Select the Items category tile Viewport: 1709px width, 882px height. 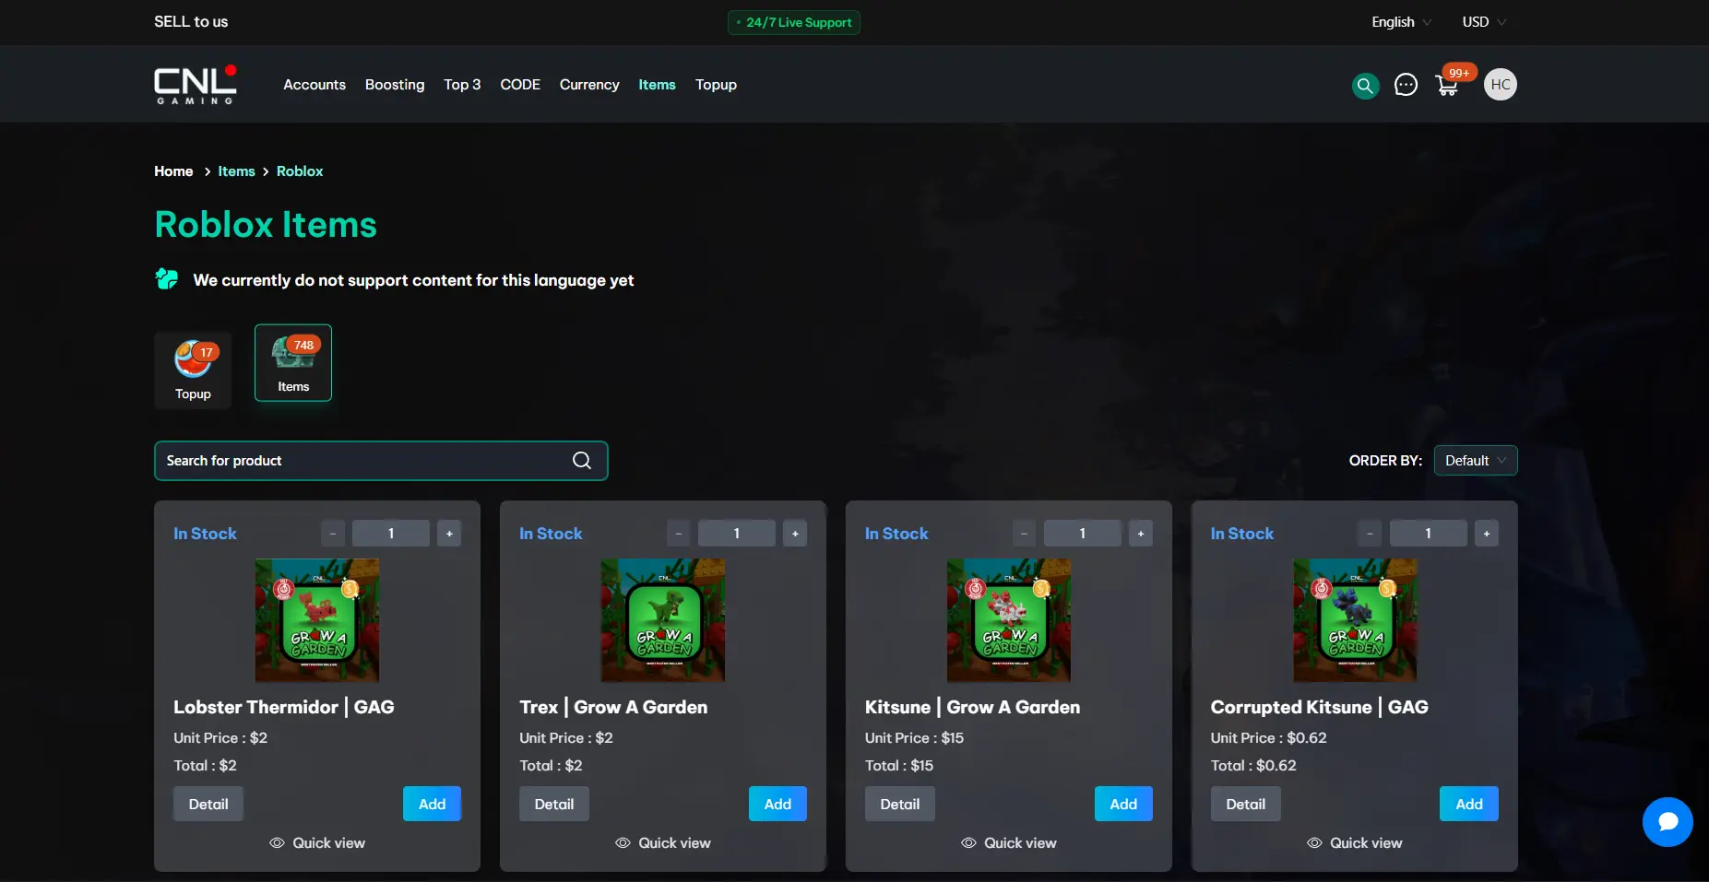tap(293, 363)
